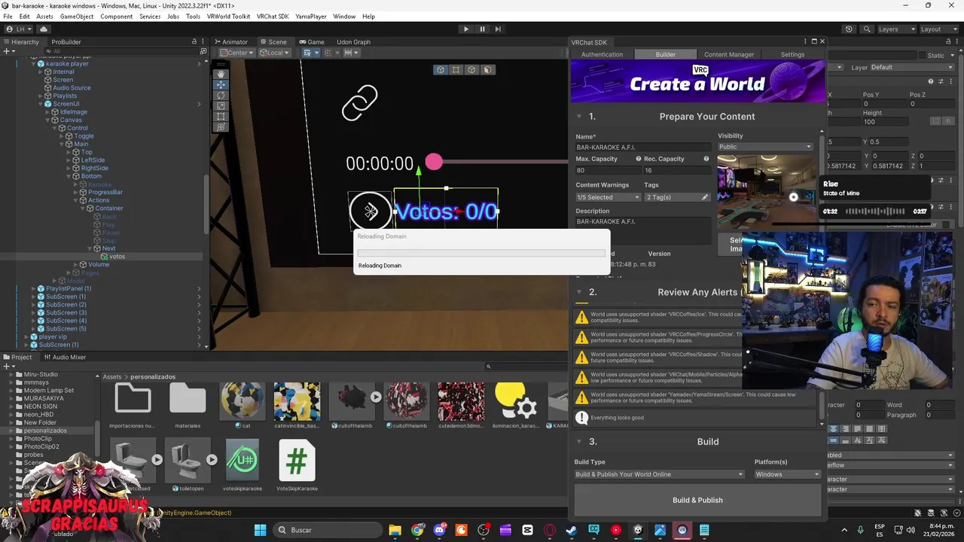Screen dimensions: 964x542
Task: Select the Scale tool in Scene toolbar
Action: point(221,106)
